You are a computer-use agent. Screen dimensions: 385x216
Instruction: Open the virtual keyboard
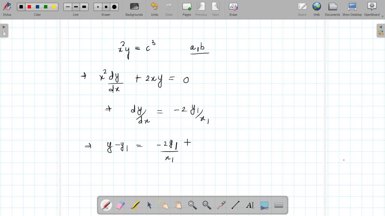[x=279, y=205]
